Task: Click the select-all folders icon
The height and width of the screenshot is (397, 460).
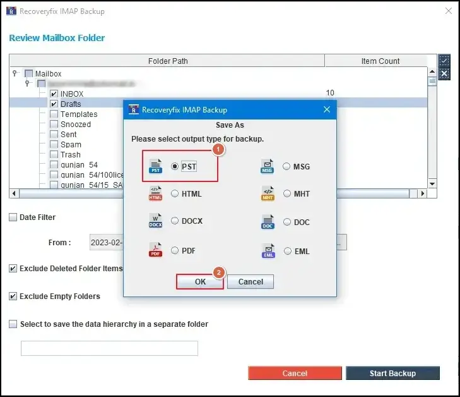Action: [444, 61]
